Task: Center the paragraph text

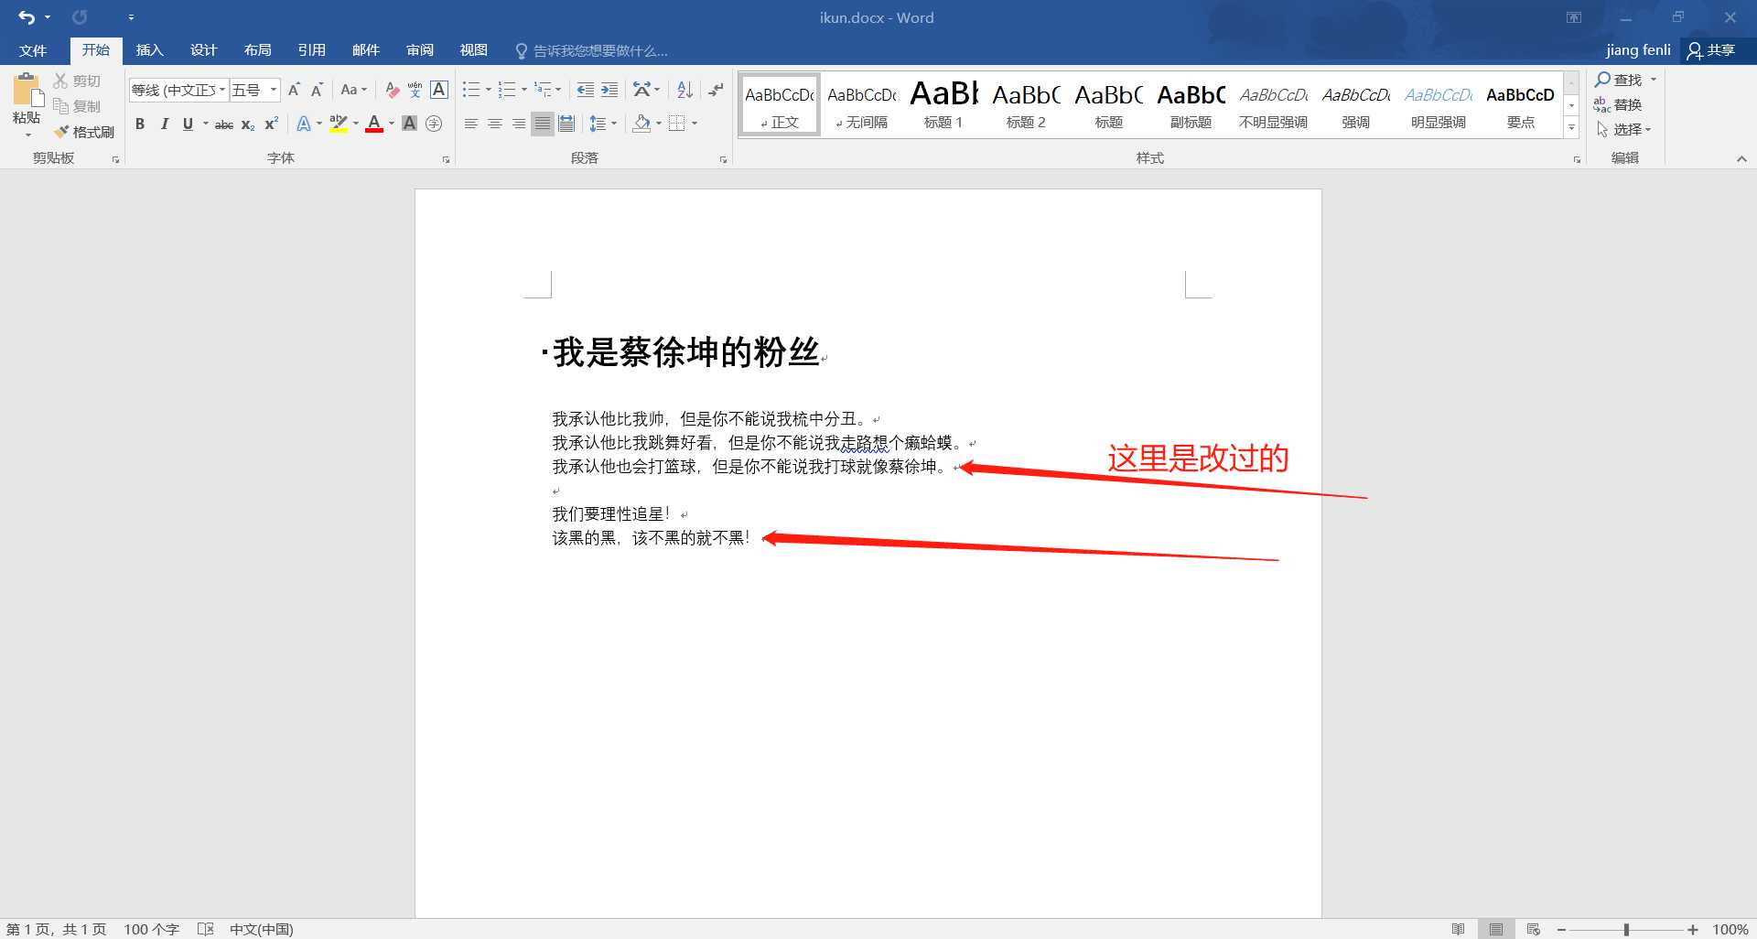Action: coord(495,124)
